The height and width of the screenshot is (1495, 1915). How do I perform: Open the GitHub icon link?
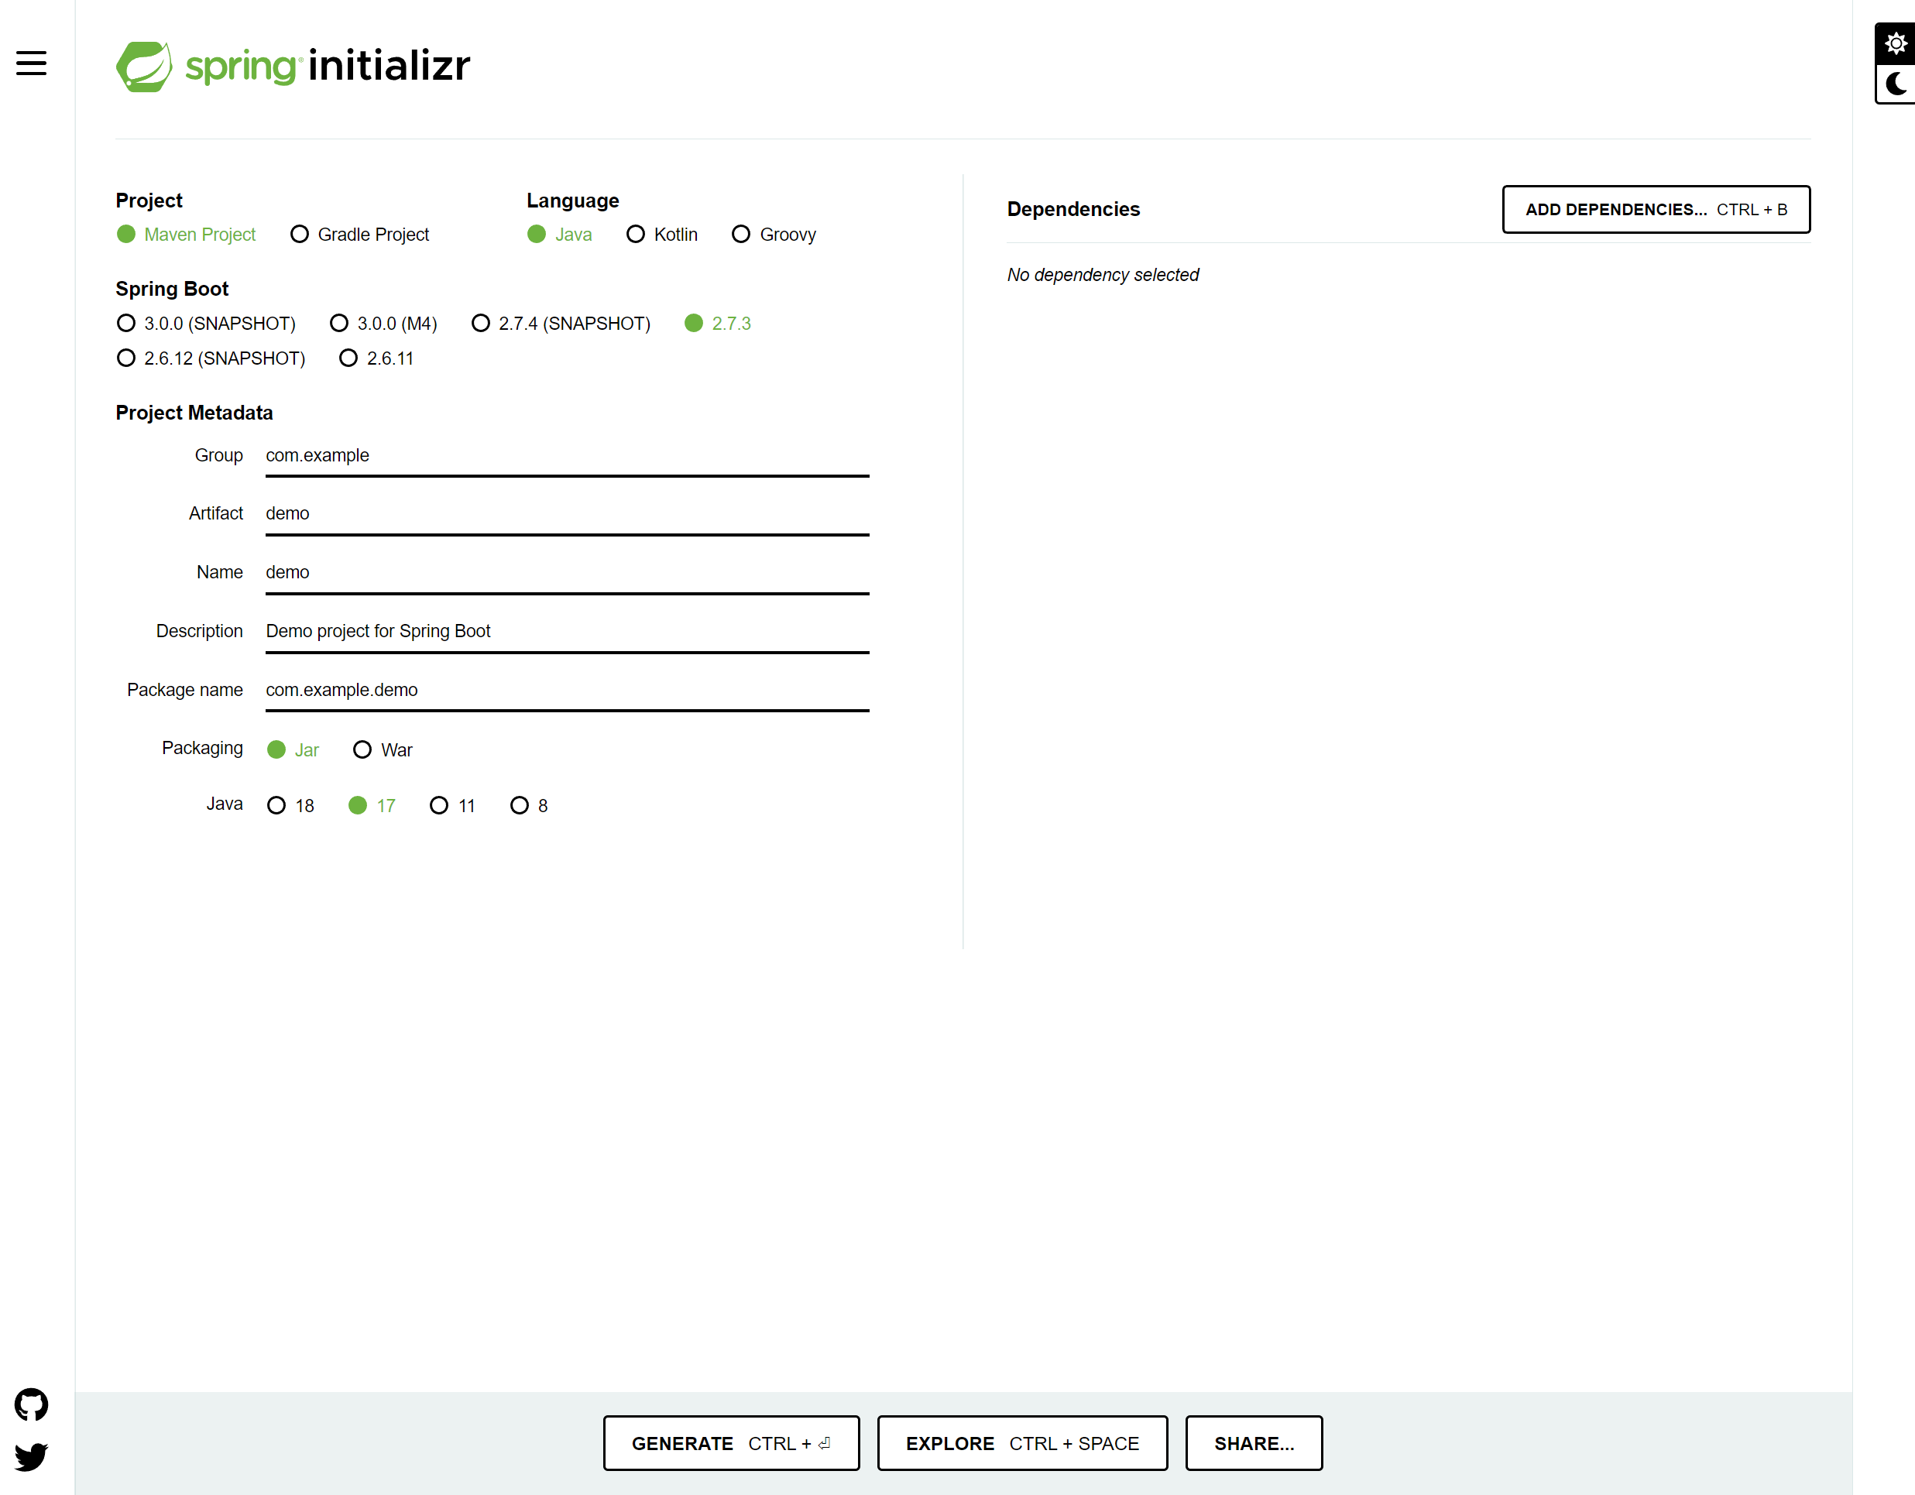(x=32, y=1404)
